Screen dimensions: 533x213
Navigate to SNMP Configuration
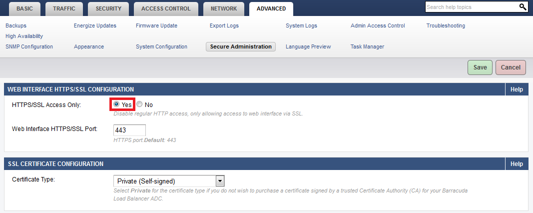pos(29,46)
